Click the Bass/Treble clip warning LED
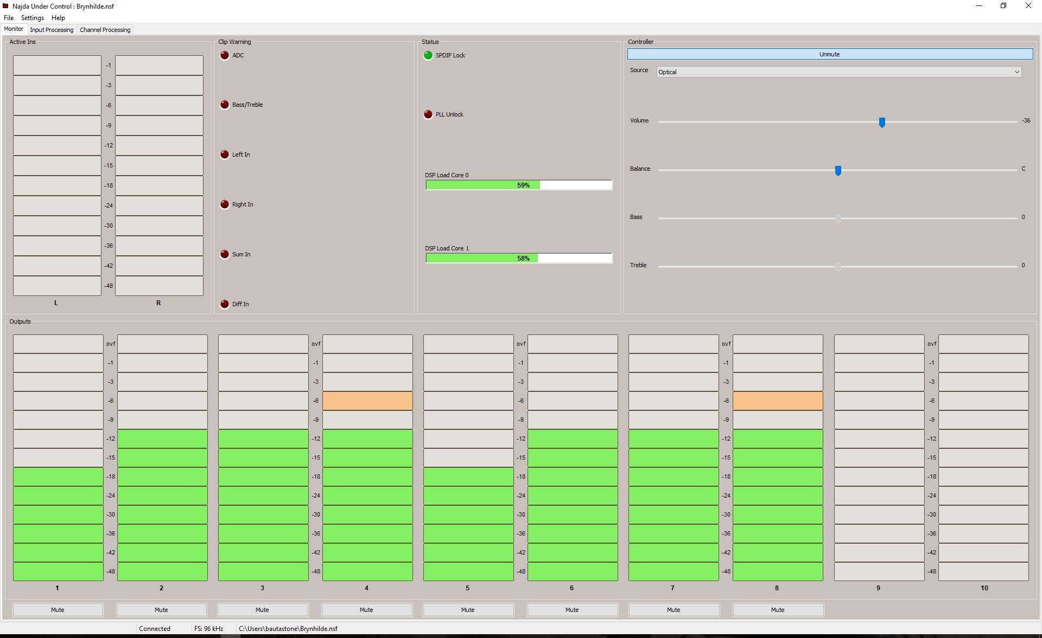Viewport: 1042px width, 638px height. (x=225, y=105)
